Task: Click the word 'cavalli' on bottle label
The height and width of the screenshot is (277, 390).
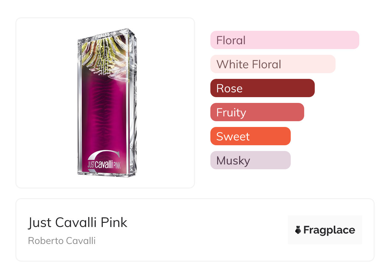Action: [104, 164]
